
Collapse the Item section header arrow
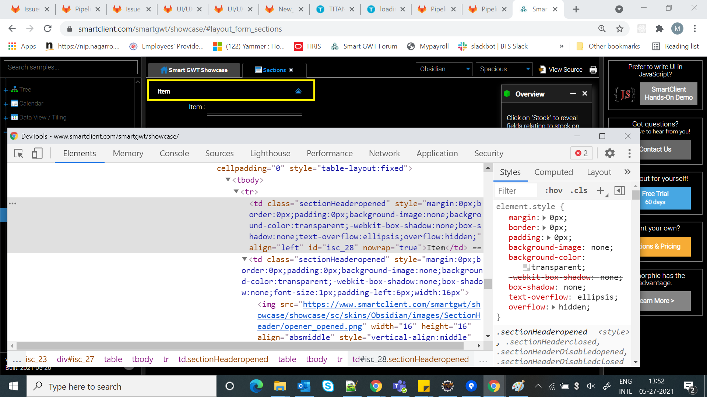pyautogui.click(x=298, y=91)
